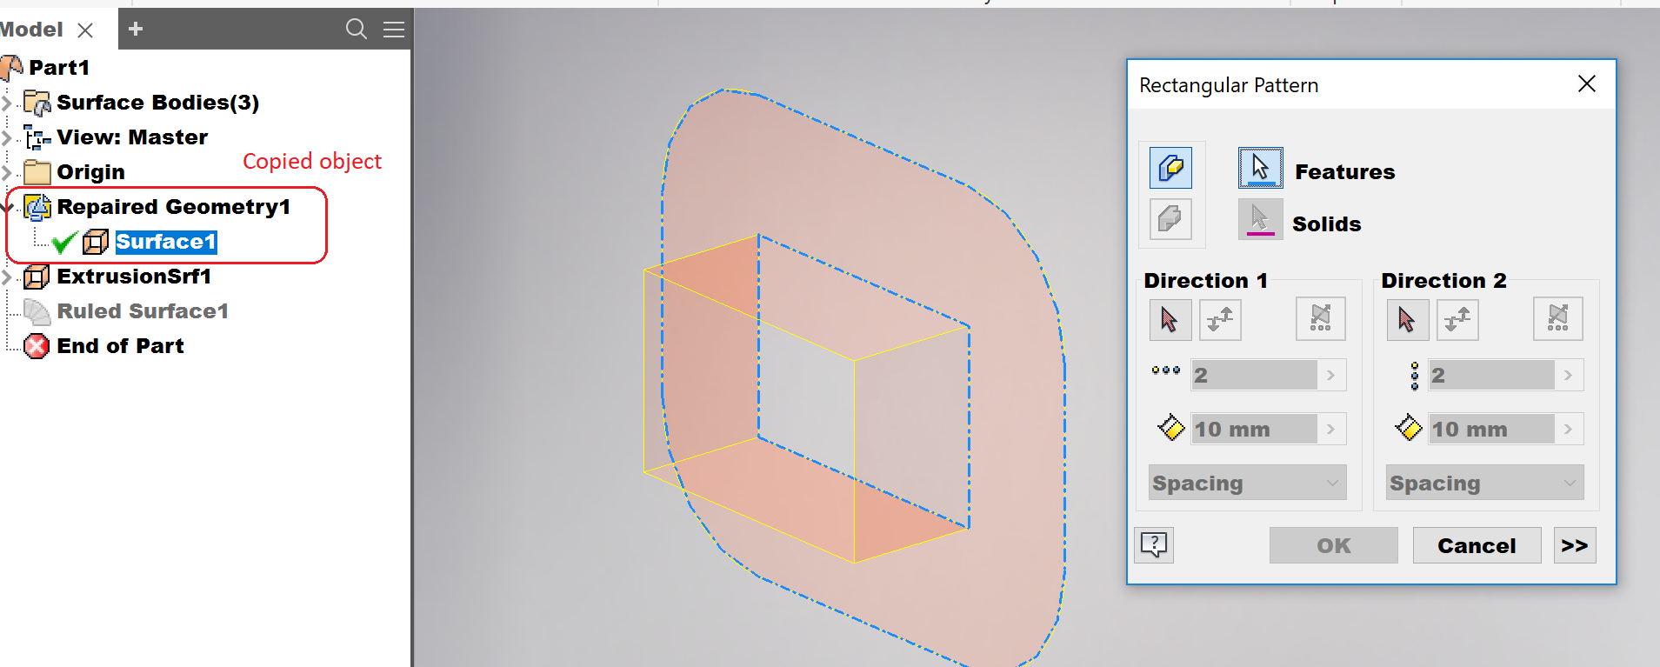1660x667 pixels.
Task: Toggle Direction 2 midplane option
Action: [1558, 320]
